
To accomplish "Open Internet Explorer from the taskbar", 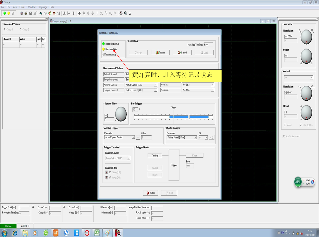I will [15, 233].
